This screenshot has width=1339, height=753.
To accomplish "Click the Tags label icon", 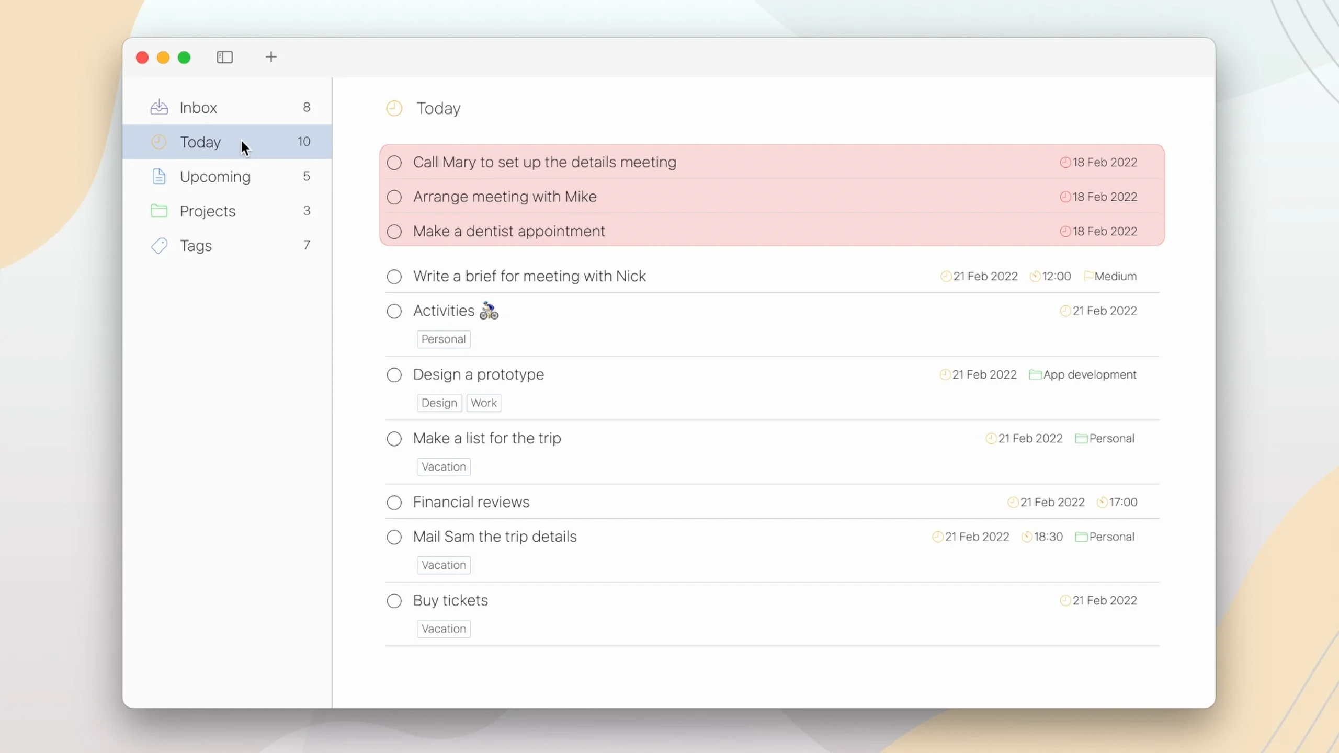I will pyautogui.click(x=159, y=246).
